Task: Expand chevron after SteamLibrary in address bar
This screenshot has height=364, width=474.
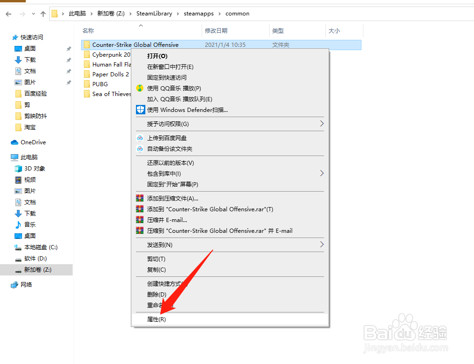Action: point(178,14)
